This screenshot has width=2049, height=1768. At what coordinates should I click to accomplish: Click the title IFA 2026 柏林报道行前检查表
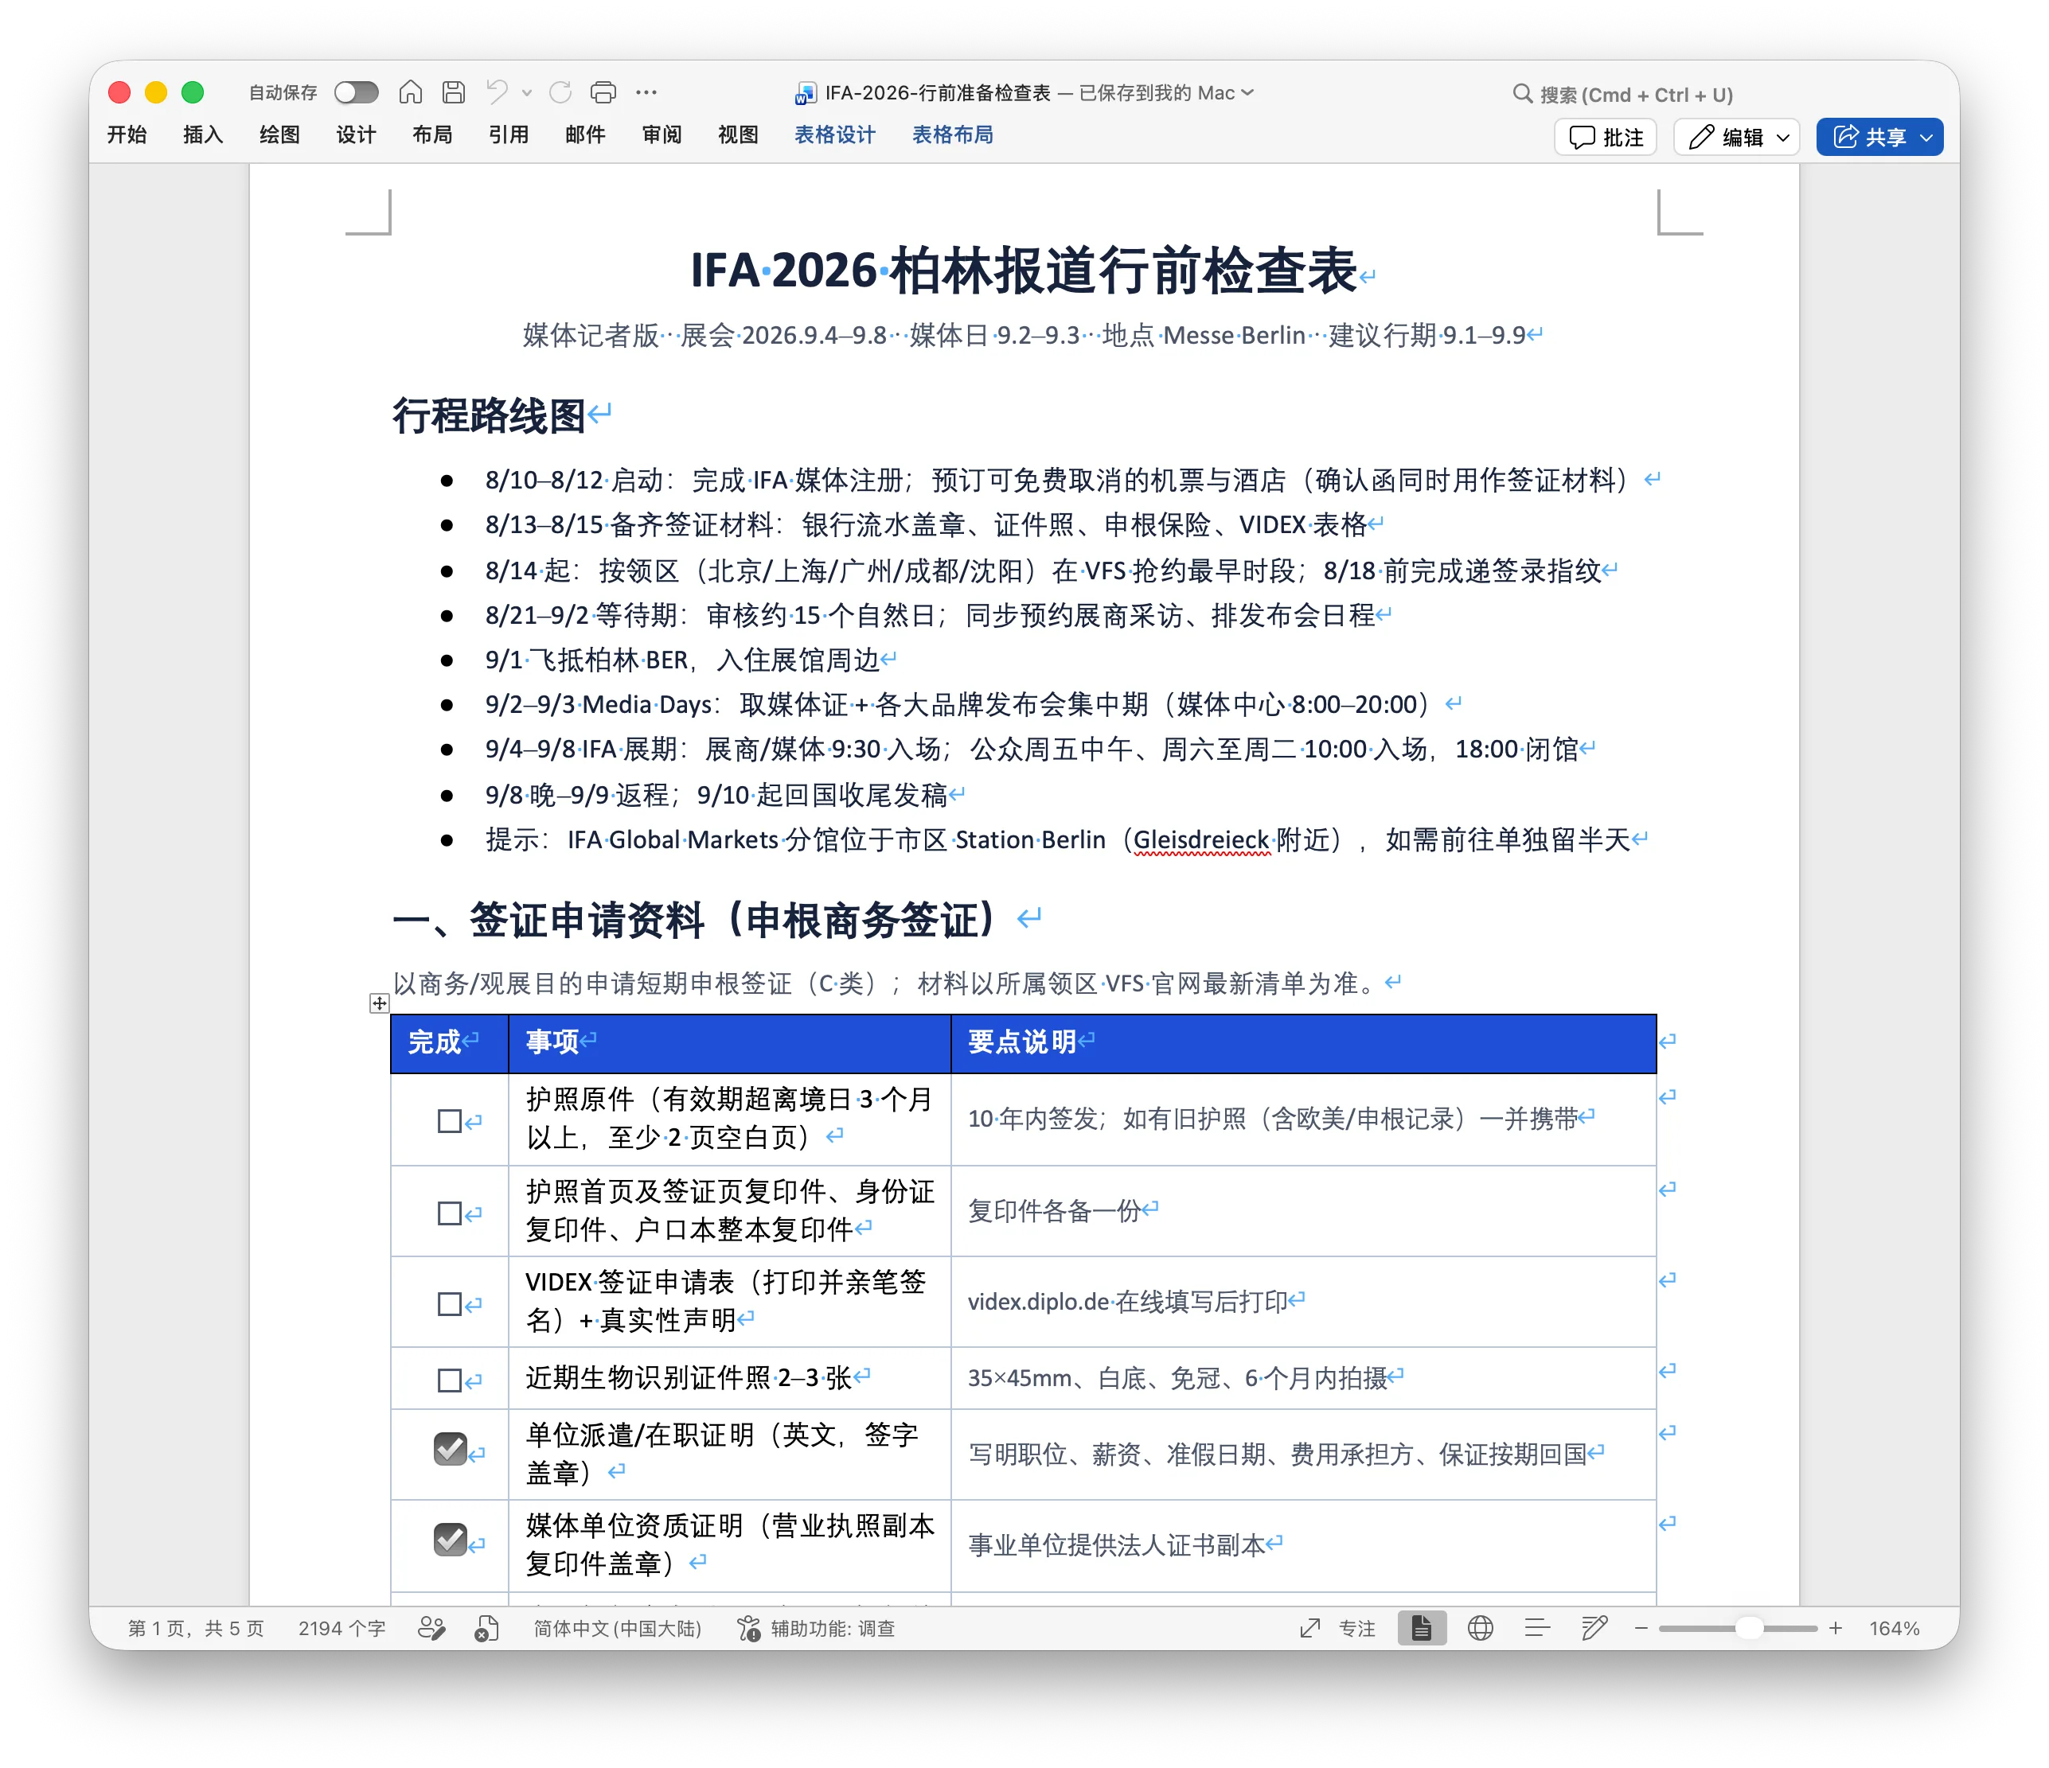click(x=1024, y=271)
